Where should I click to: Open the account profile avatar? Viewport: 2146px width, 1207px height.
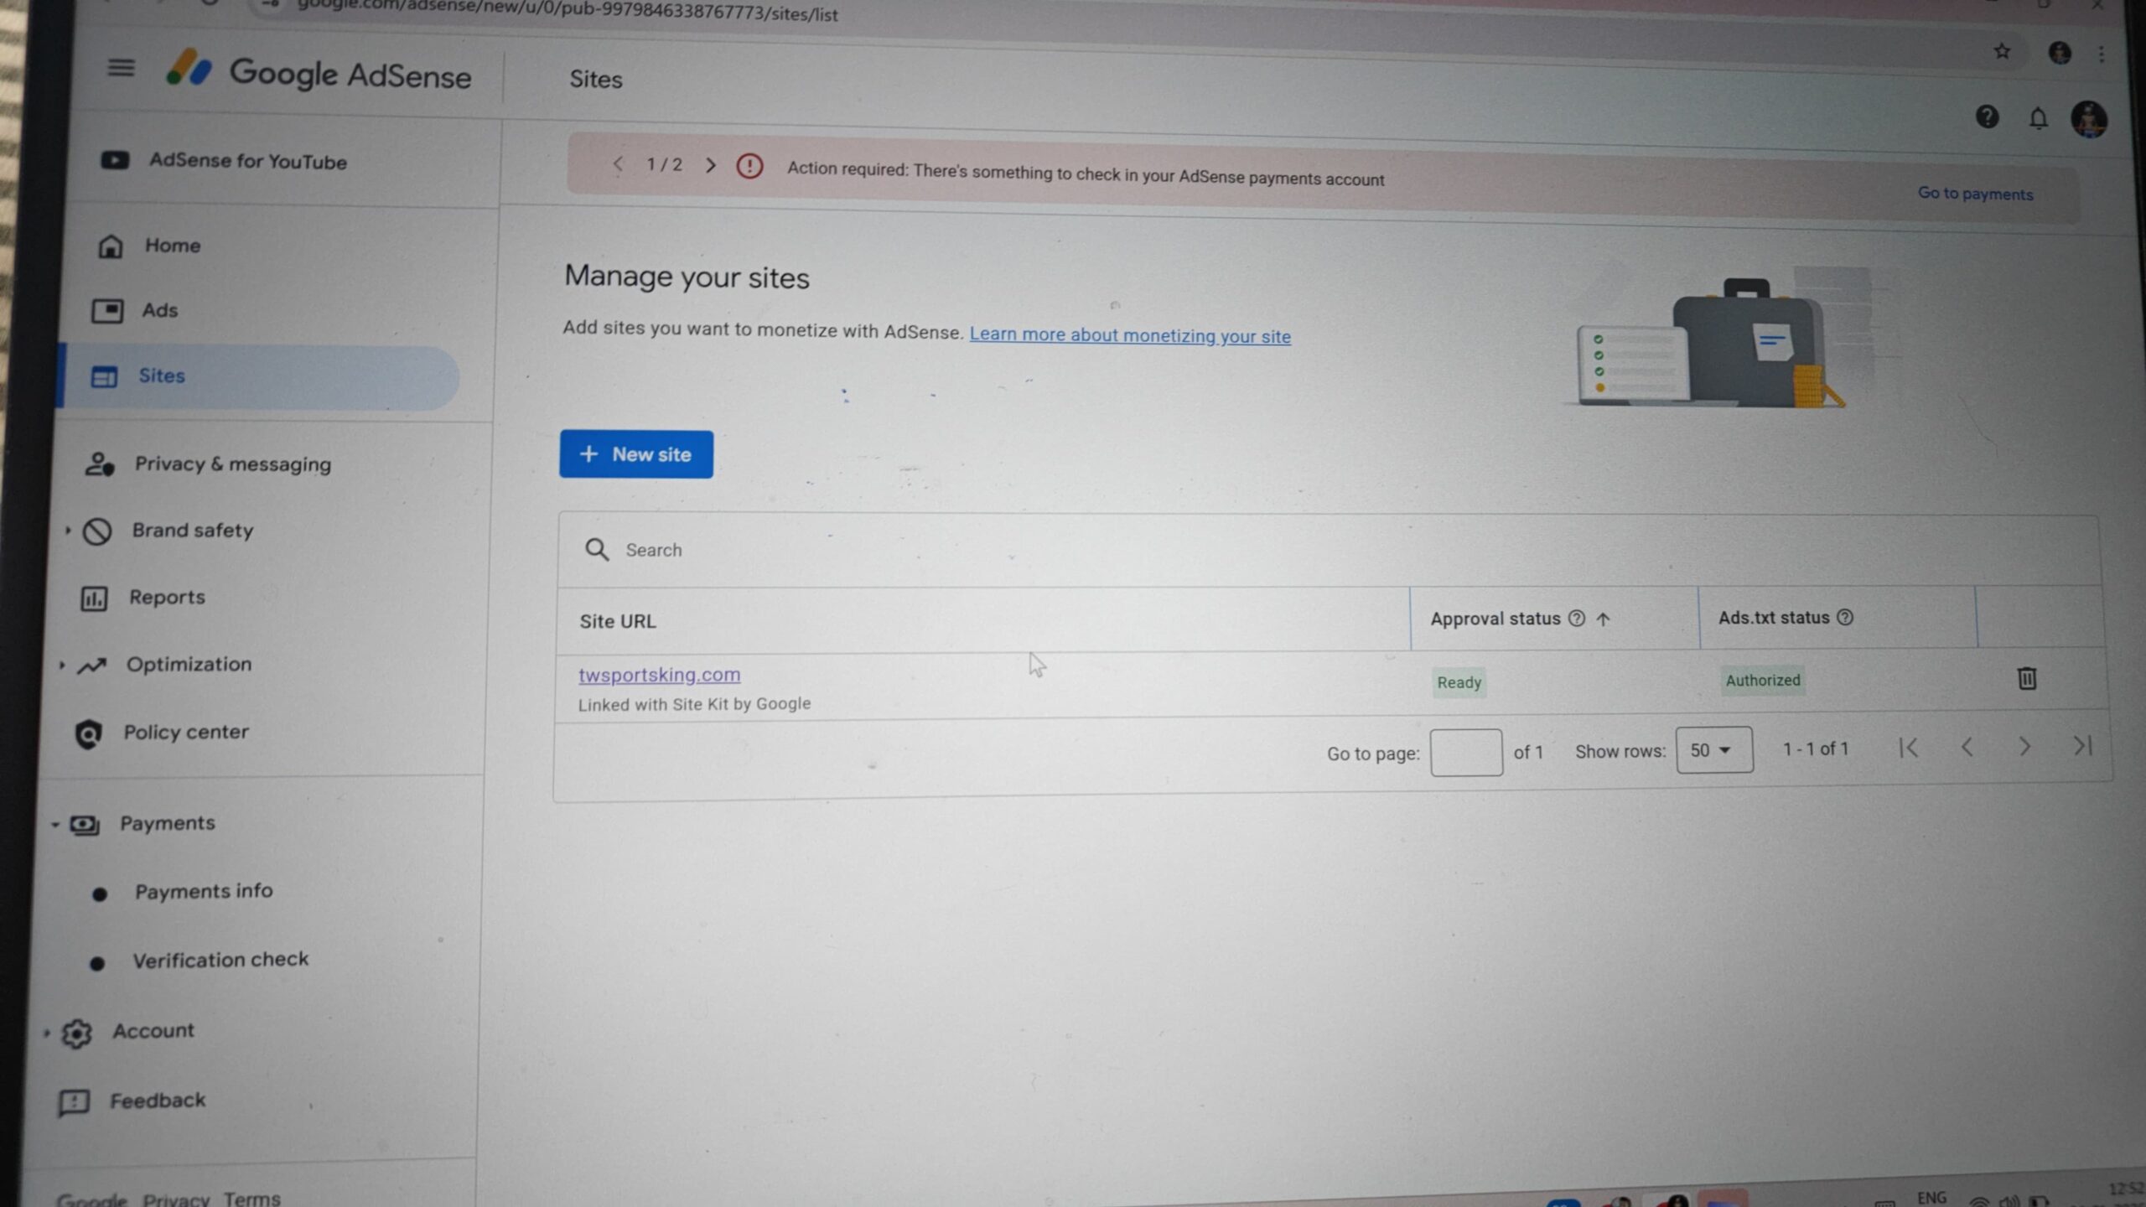pyautogui.click(x=2088, y=119)
